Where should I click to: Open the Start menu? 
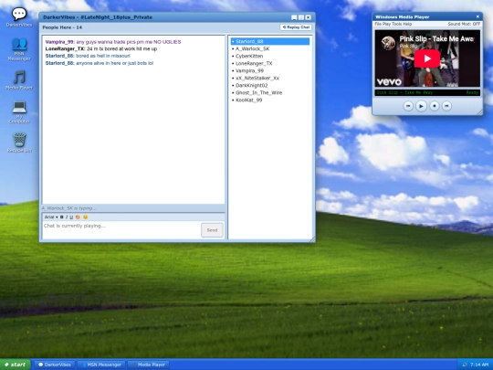click(x=16, y=365)
